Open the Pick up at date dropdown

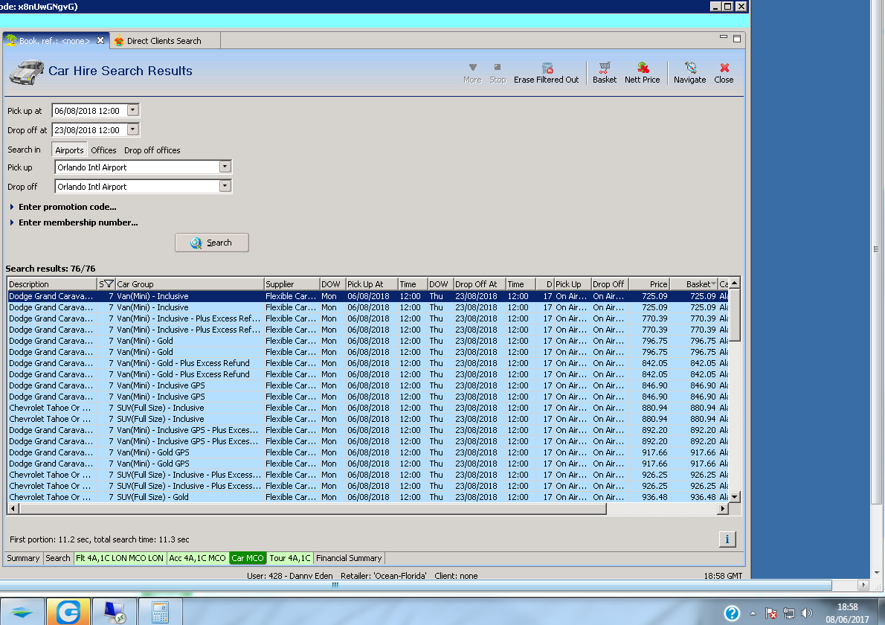[132, 110]
